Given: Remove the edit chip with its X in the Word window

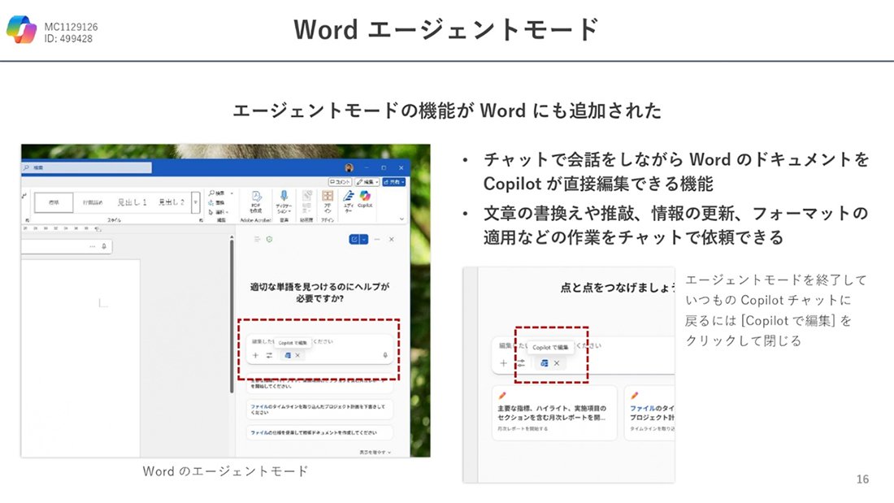Looking at the screenshot, I should coord(297,355).
